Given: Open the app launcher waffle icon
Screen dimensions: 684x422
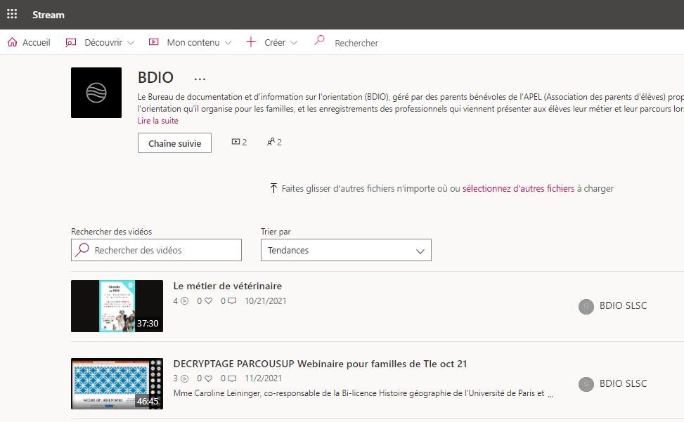Looking at the screenshot, I should [12, 14].
